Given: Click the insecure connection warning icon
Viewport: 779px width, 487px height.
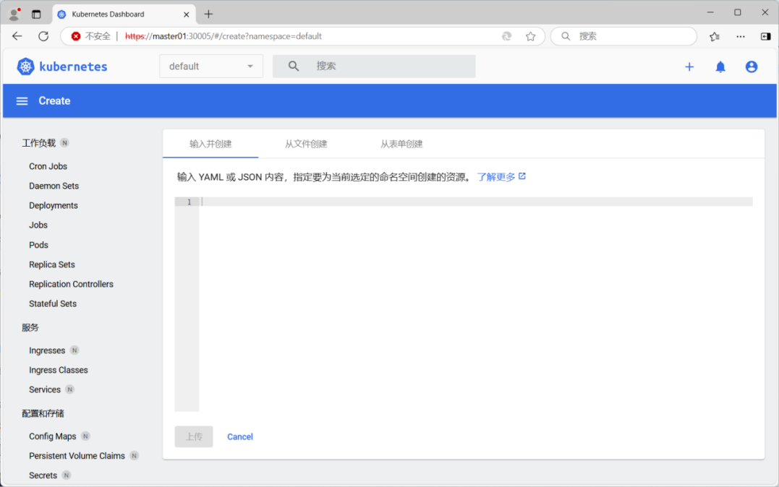Looking at the screenshot, I should (75, 36).
